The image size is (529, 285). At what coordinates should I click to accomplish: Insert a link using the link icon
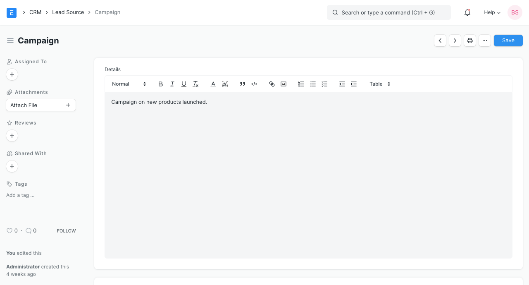pyautogui.click(x=272, y=84)
